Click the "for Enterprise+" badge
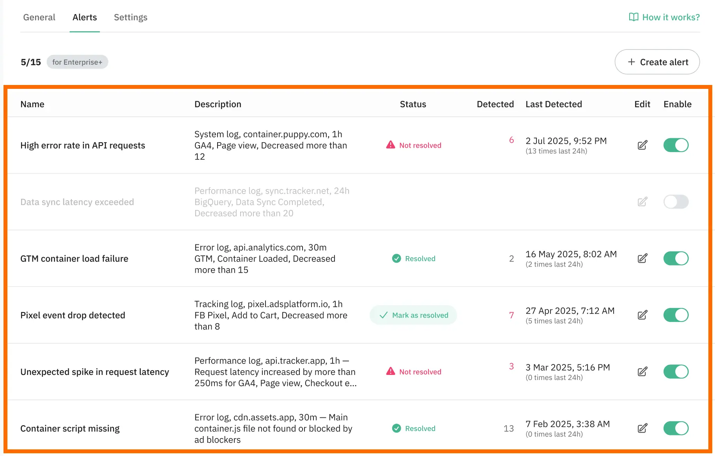This screenshot has width=715, height=456. tap(77, 62)
